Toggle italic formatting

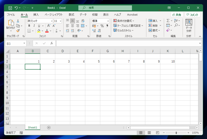pos(34,26)
